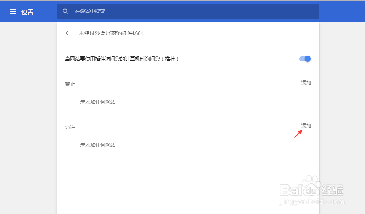Image resolution: width=365 pixels, height=214 pixels.
Task: Click 未添加任何网站 under 允许
Action: pyautogui.click(x=98, y=145)
